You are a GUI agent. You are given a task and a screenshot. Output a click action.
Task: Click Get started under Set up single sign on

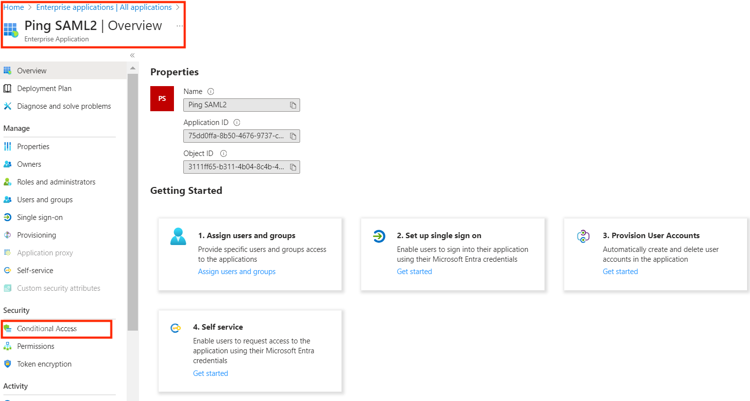tap(414, 272)
